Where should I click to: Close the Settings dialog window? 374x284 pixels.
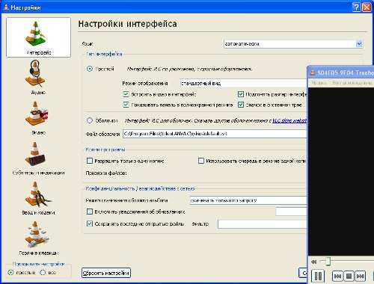coord(367,7)
